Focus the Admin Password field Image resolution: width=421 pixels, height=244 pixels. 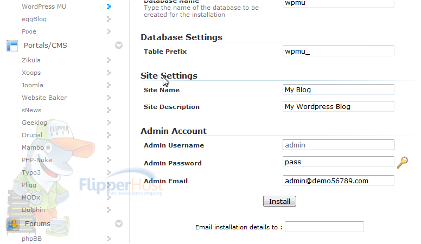tap(339, 162)
